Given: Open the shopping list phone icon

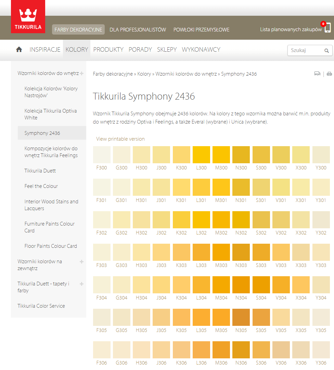Looking at the screenshot, I should tap(327, 28).
